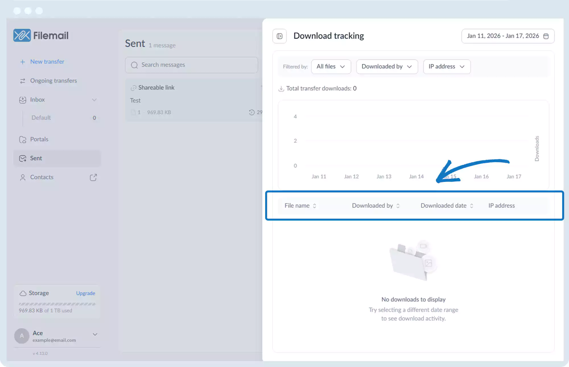This screenshot has height=367, width=569.
Task: Select the Default inbox folder
Action: pos(41,118)
